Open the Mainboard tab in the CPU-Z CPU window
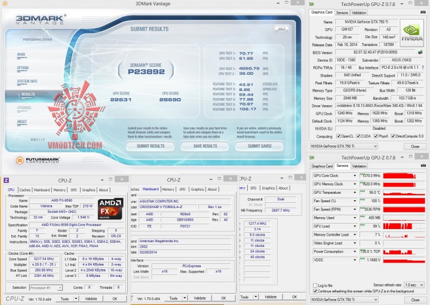 [x=42, y=190]
